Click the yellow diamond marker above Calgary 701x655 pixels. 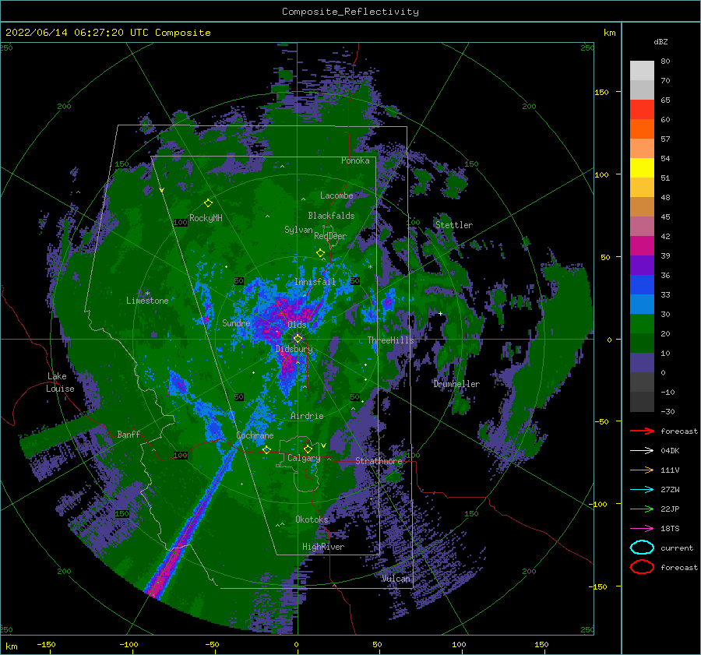308,449
